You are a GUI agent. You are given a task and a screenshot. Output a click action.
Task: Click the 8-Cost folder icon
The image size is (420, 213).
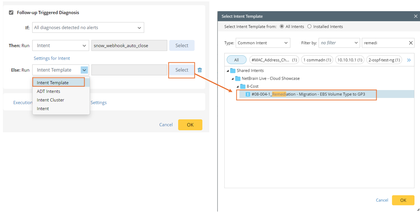point(243,86)
